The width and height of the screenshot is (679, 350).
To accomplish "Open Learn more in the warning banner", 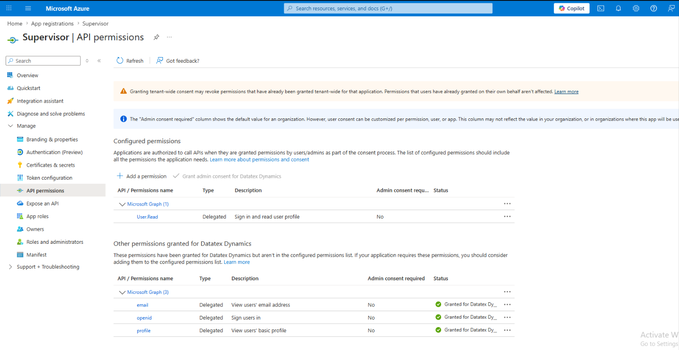I will [x=566, y=92].
